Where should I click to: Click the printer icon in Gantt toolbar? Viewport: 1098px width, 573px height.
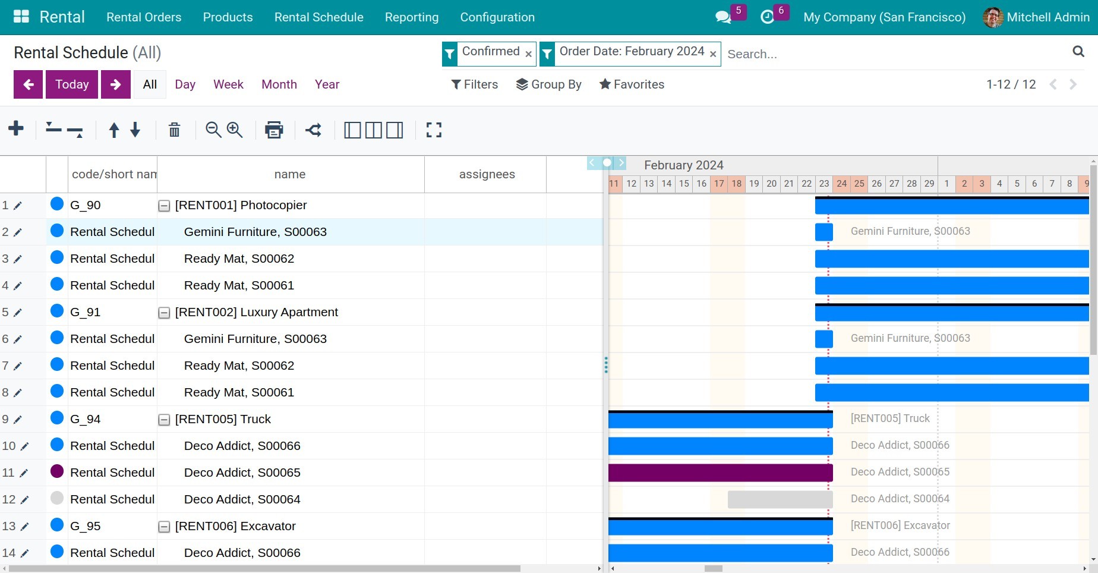coord(274,130)
